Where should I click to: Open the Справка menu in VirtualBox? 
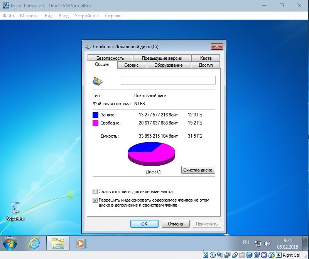pyautogui.click(x=114, y=16)
